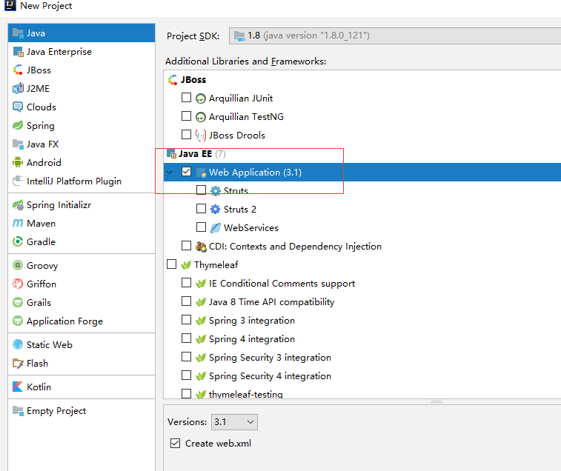This screenshot has height=471, width=561.
Task: Select the JBoss group header in the frameworks list
Action: click(193, 80)
